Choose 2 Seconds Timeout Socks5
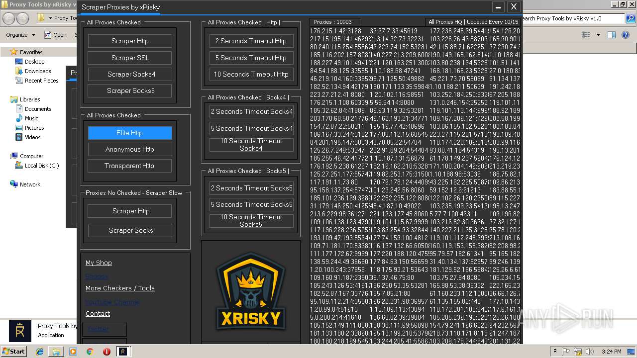 (x=251, y=188)
